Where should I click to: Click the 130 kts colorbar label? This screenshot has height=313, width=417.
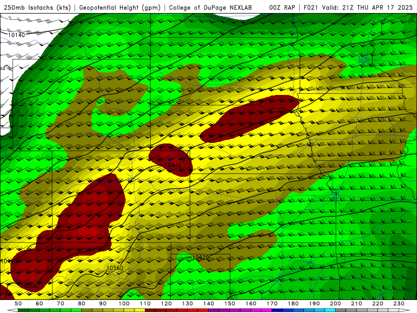(188, 304)
